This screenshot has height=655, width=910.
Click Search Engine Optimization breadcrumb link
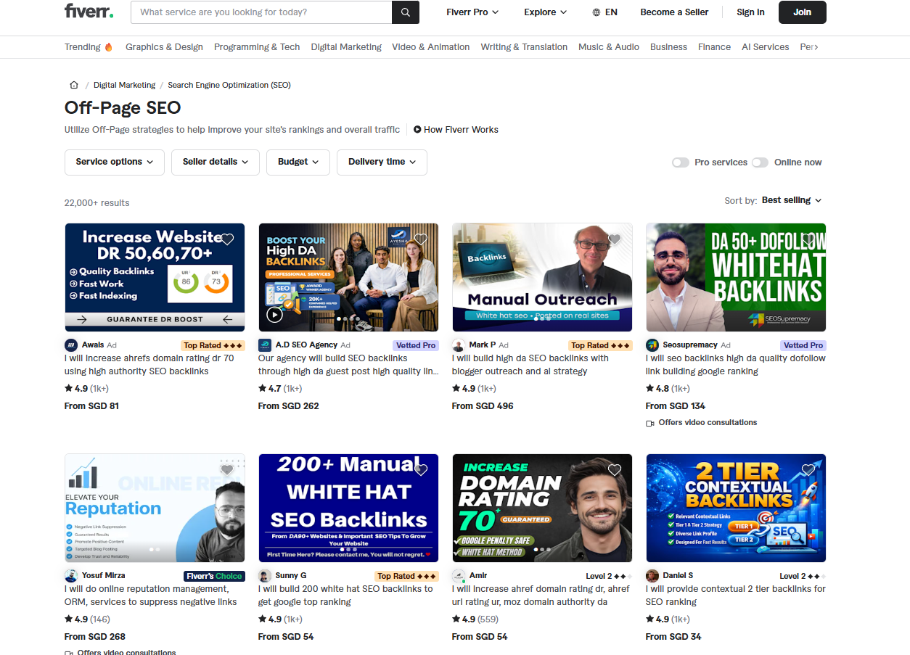[229, 85]
